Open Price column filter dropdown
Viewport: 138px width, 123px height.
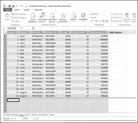70,32
